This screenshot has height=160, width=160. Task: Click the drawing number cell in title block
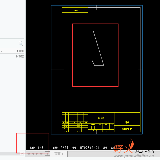click(x=127, y=129)
